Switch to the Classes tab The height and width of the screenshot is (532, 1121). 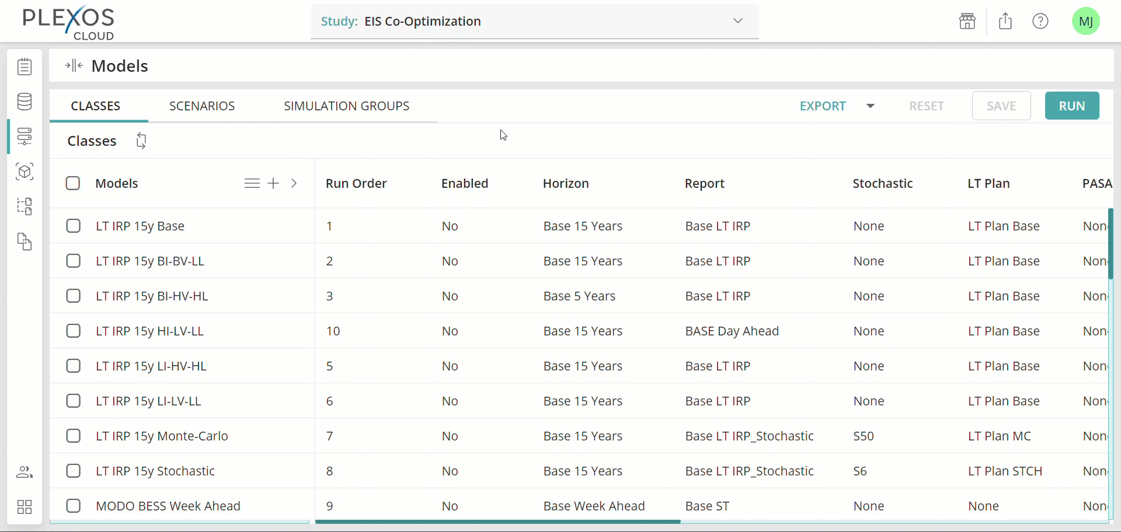pos(96,106)
